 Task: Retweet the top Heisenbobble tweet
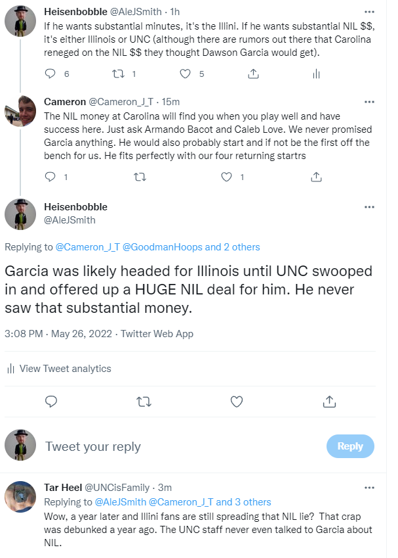(118, 74)
